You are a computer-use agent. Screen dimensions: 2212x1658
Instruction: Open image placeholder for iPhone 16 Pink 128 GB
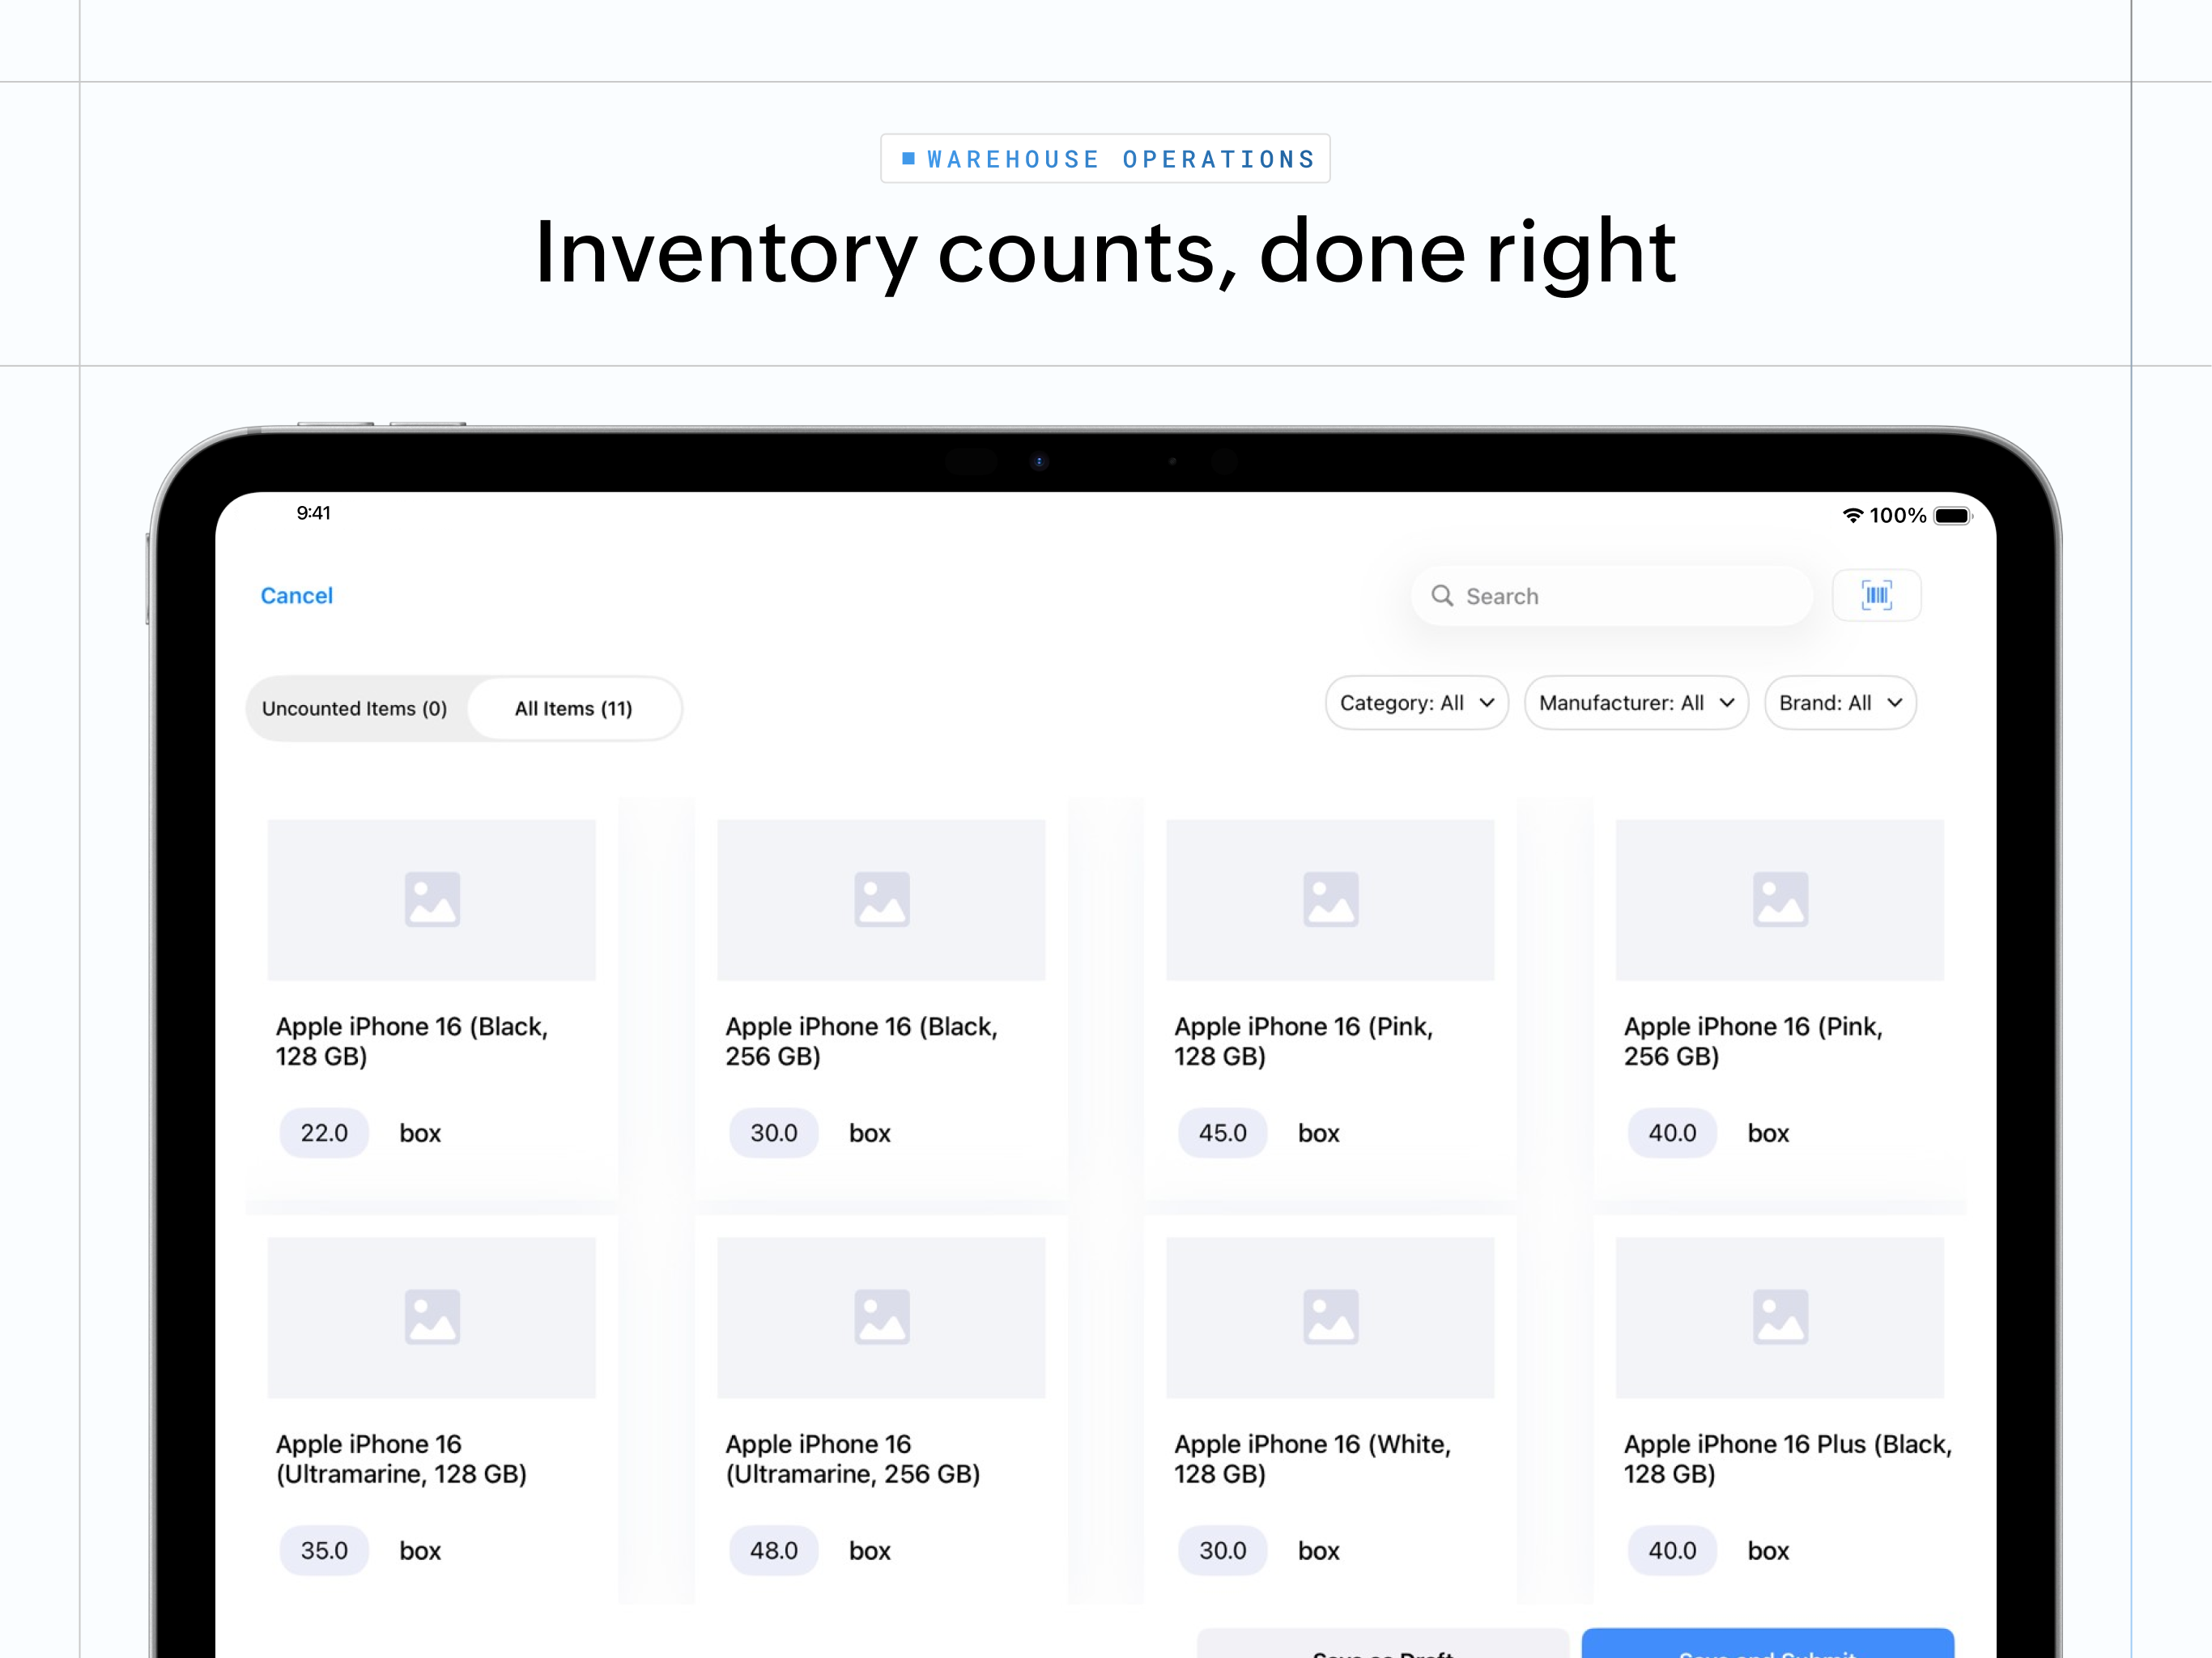point(1330,900)
